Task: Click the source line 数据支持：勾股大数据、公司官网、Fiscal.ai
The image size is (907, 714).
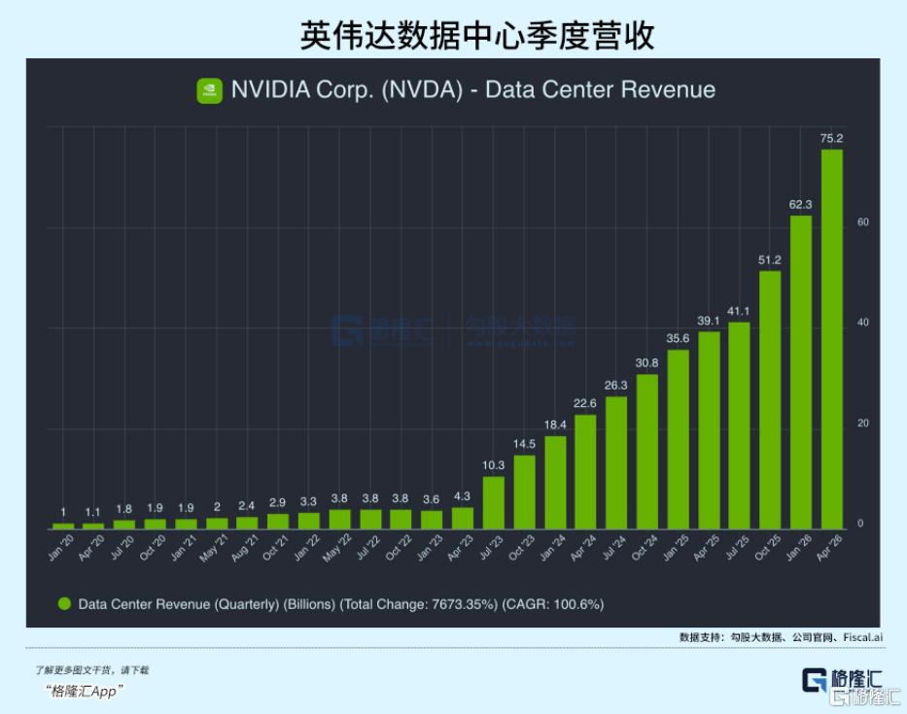Action: point(781,637)
